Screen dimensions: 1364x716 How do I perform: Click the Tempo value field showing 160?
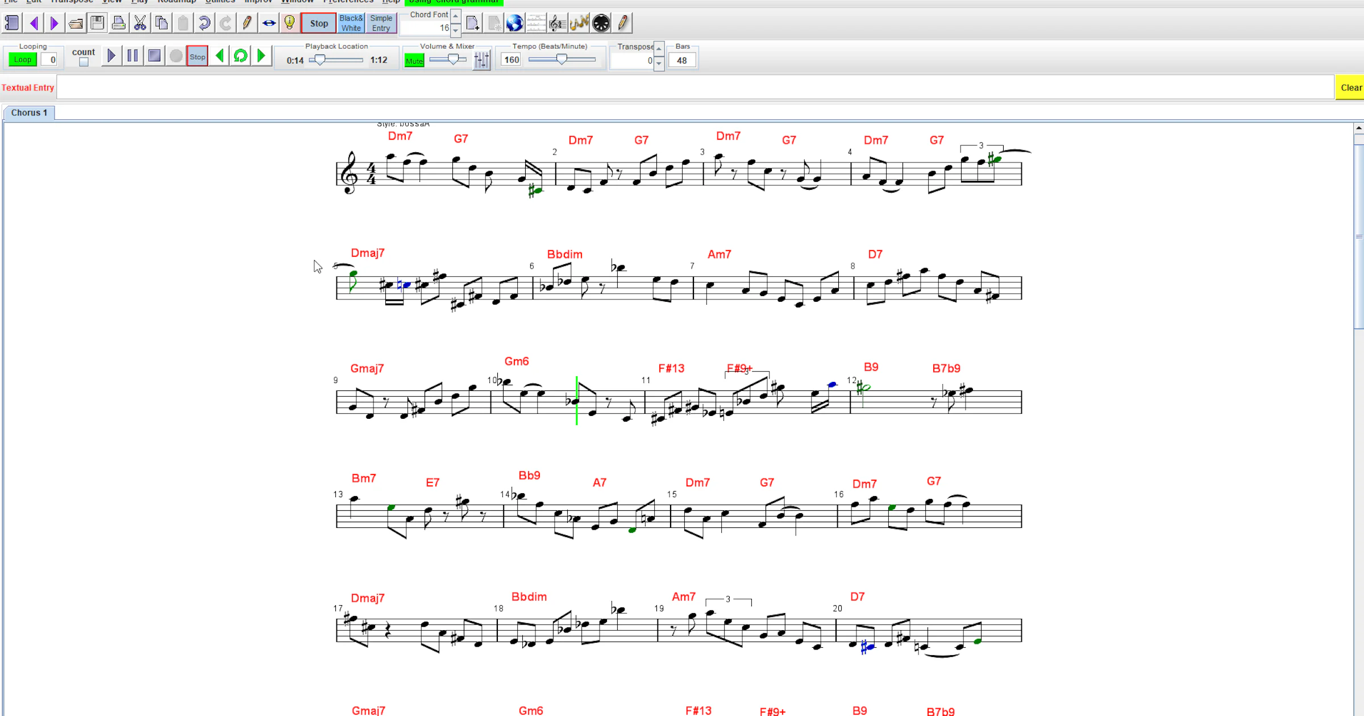[x=511, y=60]
